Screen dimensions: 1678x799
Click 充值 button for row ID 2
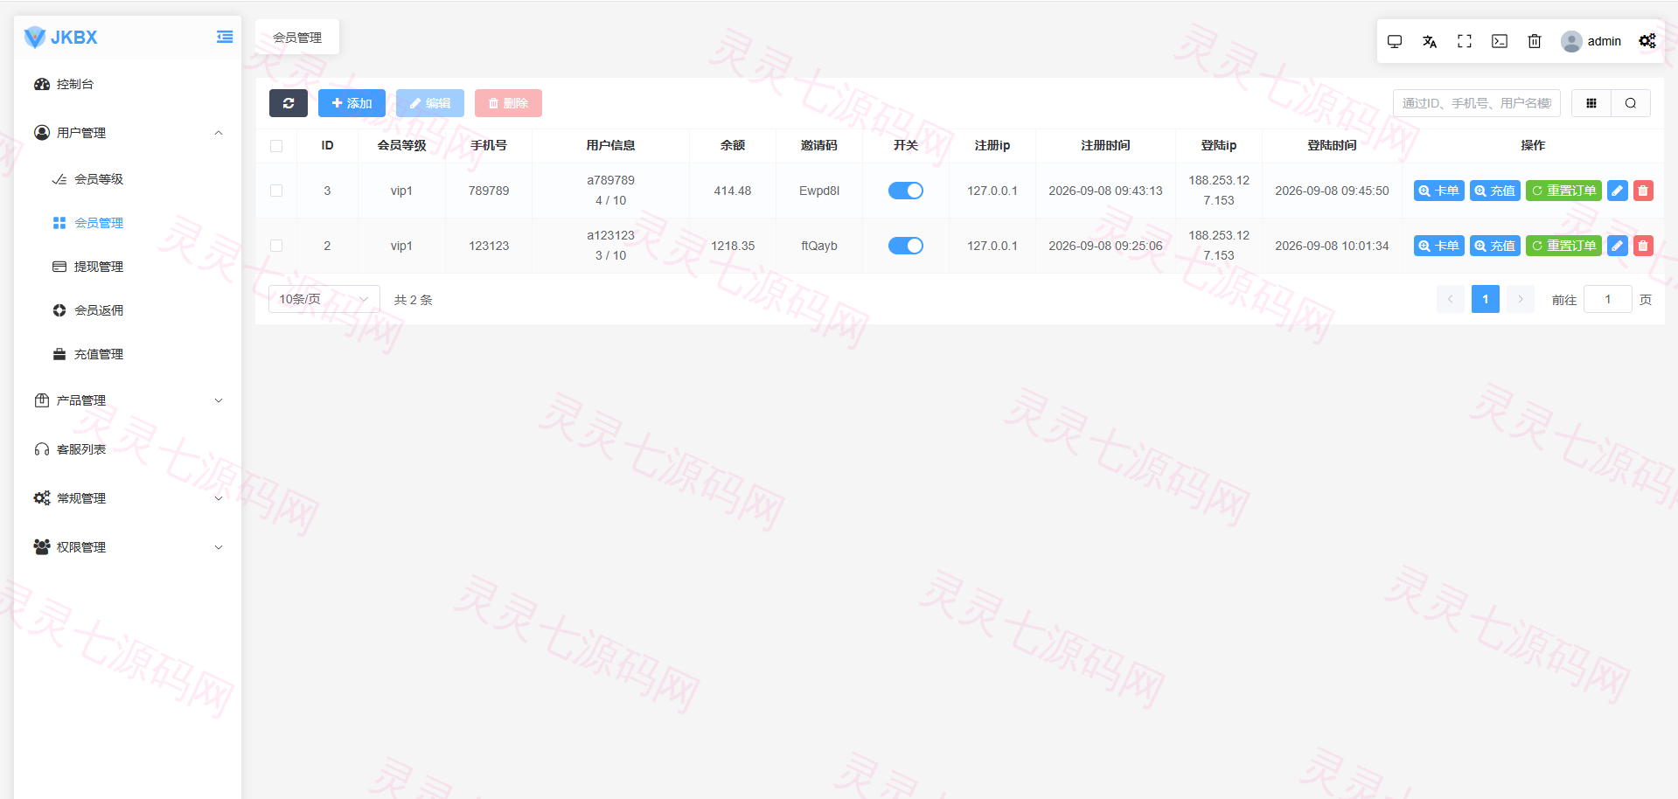[x=1495, y=246]
